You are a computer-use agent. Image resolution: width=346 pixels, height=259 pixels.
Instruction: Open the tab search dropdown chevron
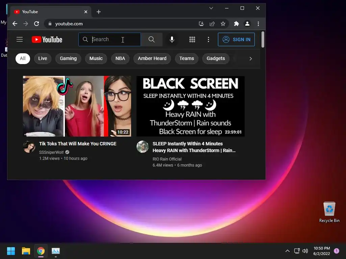(211, 8)
